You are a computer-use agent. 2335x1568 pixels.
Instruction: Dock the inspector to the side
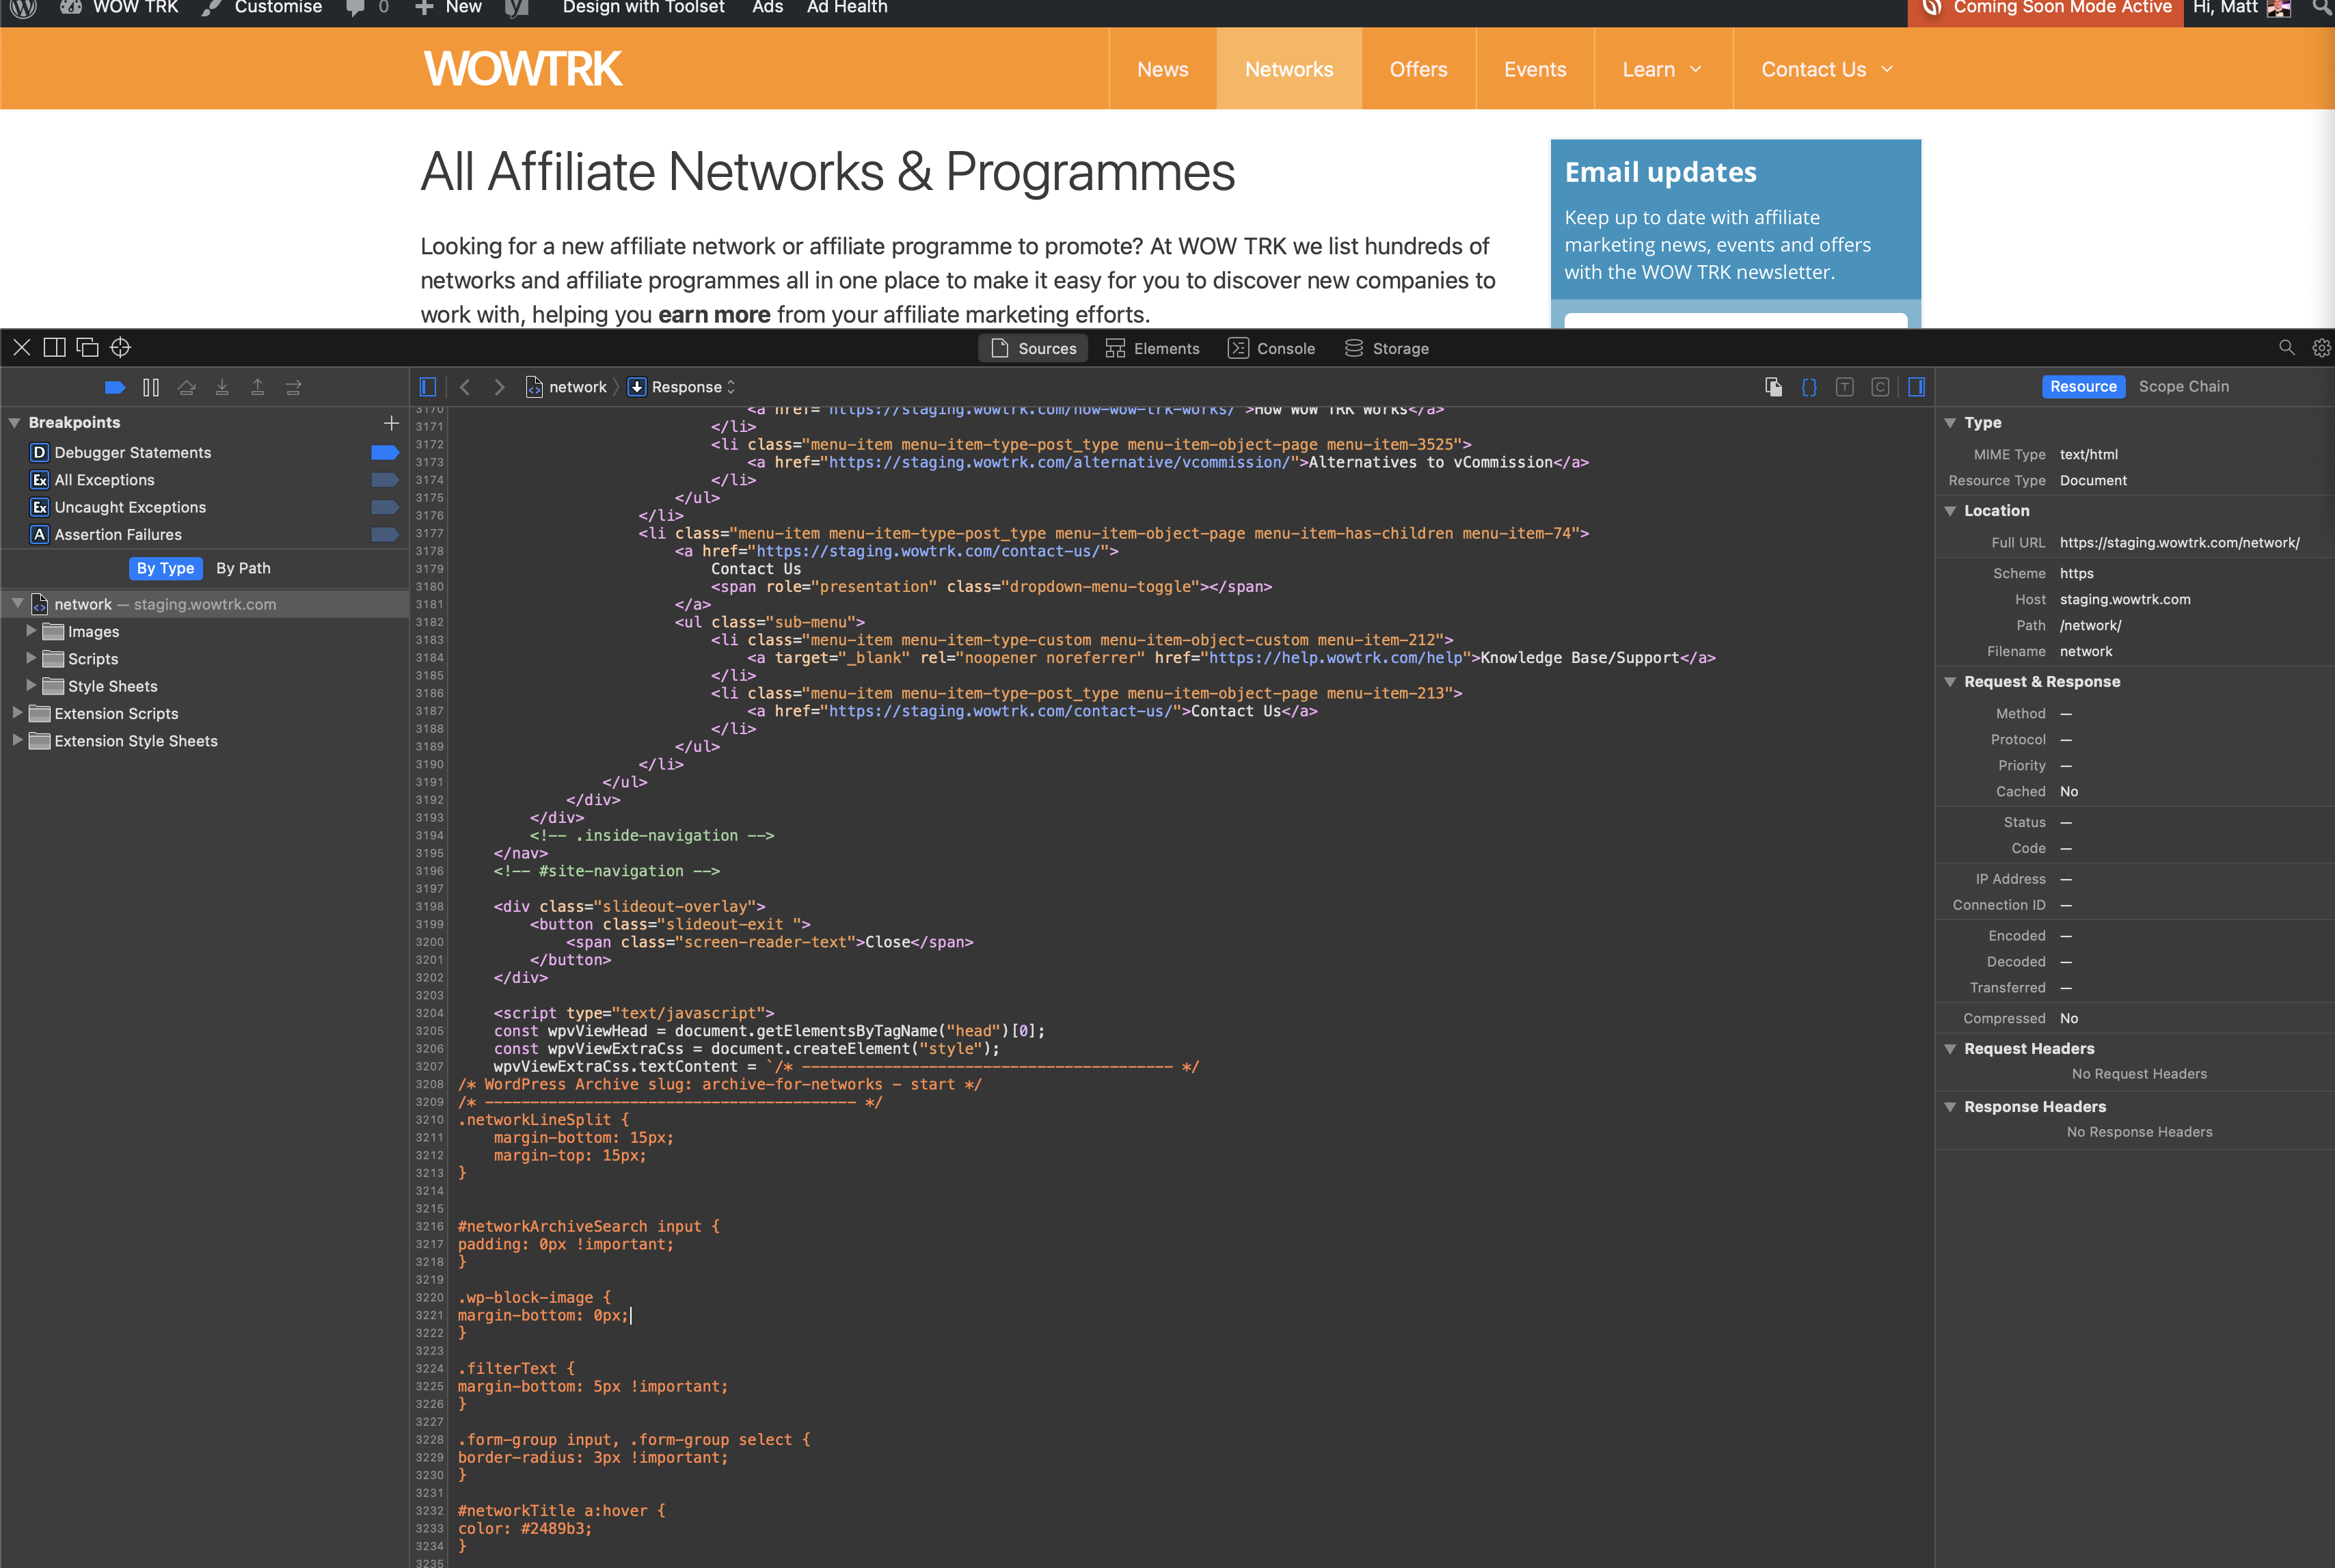pyautogui.click(x=55, y=347)
